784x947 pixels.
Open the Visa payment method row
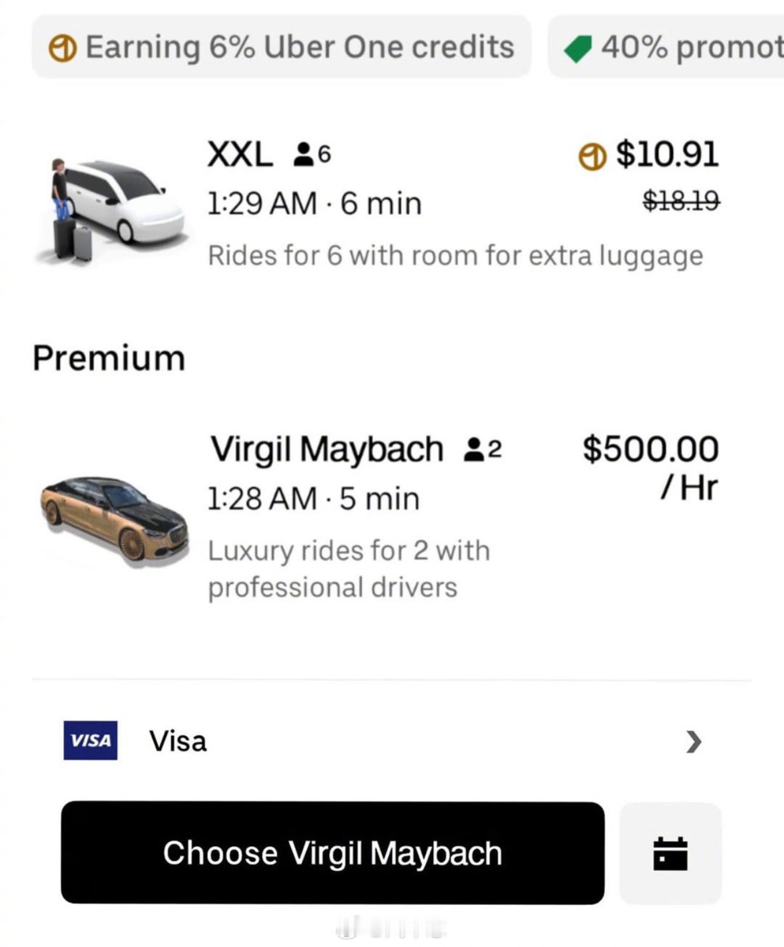coord(392,741)
